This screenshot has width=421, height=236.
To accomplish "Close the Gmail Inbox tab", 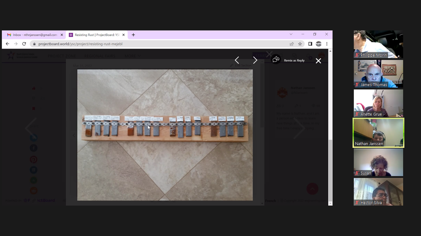I will coord(62,35).
